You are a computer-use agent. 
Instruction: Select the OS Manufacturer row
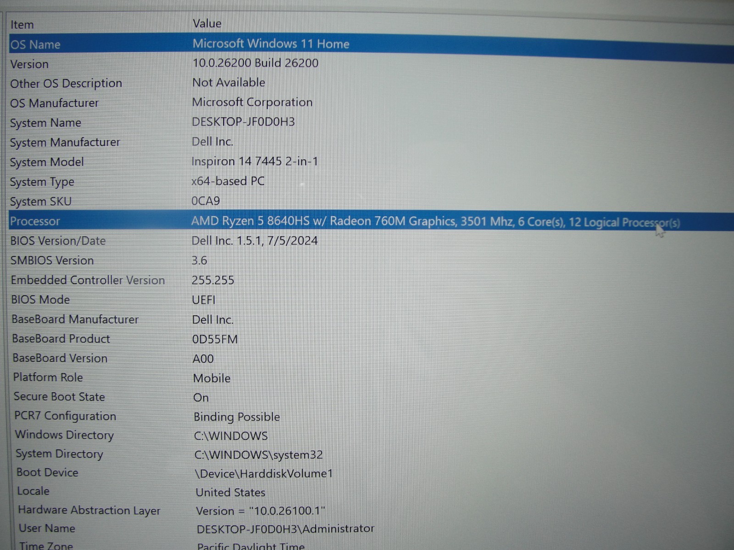tap(55, 103)
